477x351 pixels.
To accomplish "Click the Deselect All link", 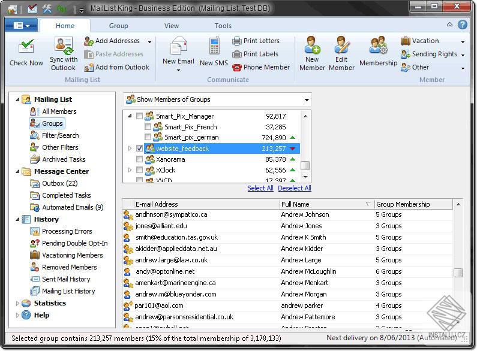I will (x=295, y=188).
